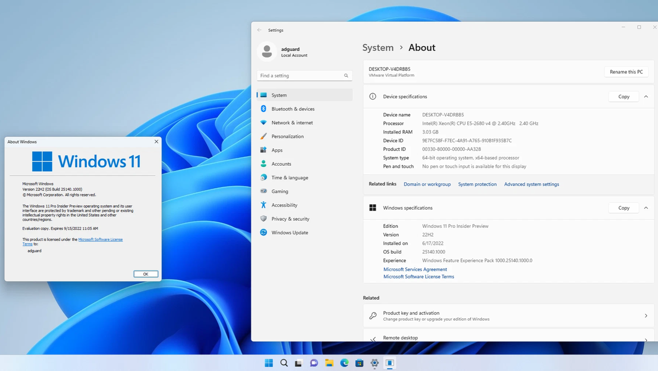Open the System category icon in Settings sidebar
Viewport: 658px width, 371px height.
tap(264, 95)
